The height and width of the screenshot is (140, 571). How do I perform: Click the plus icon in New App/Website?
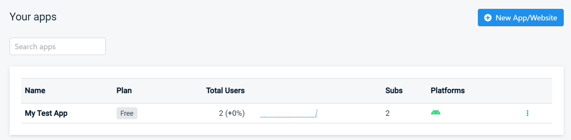coord(488,18)
